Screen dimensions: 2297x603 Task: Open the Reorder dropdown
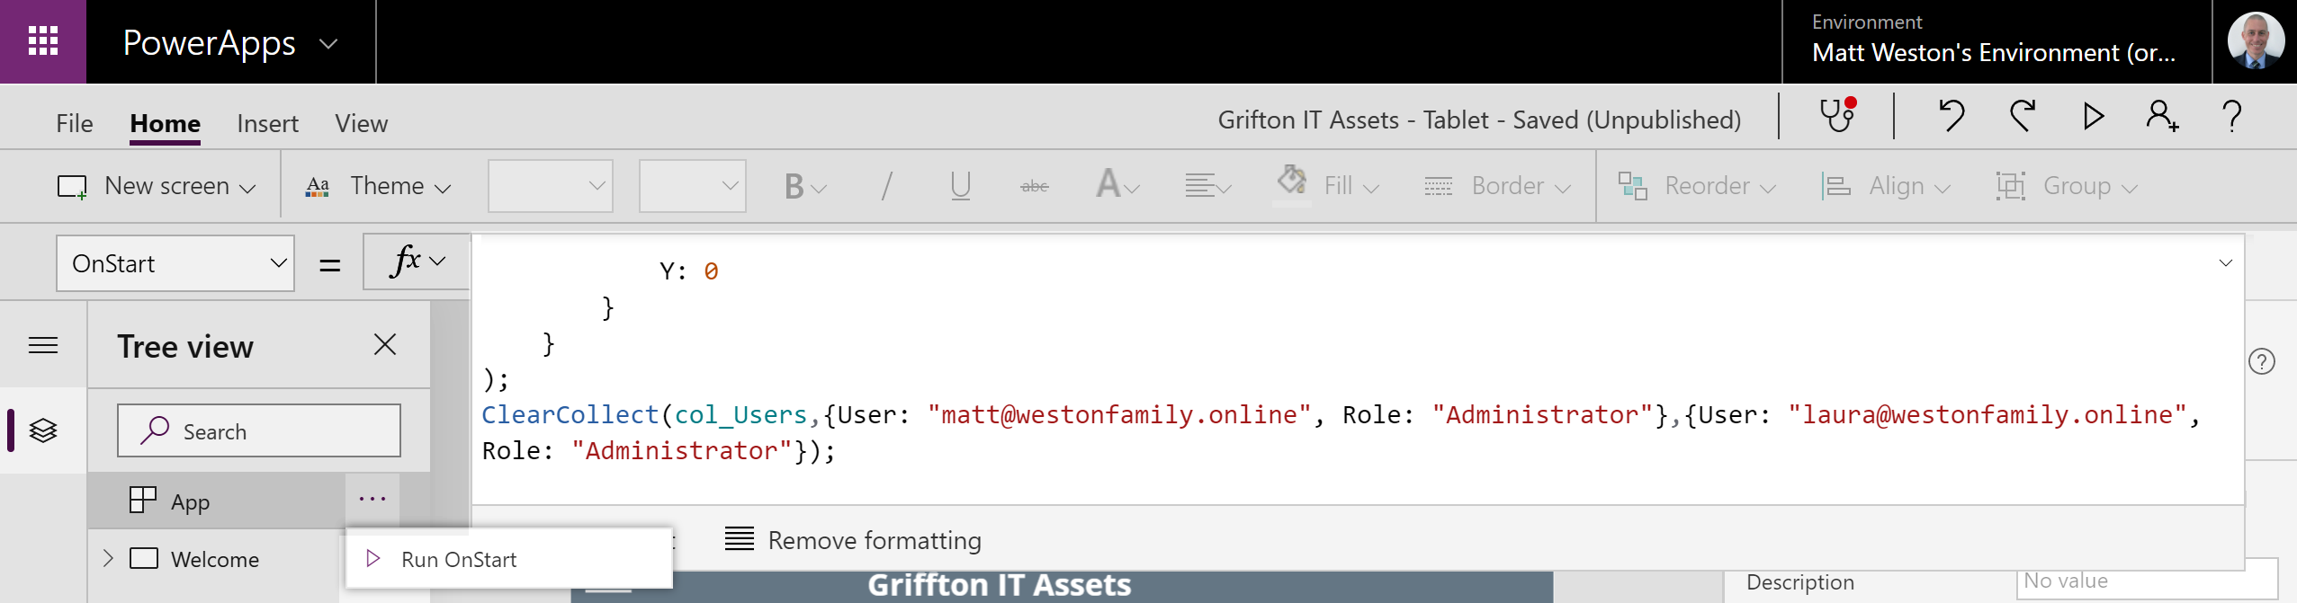click(x=1697, y=186)
